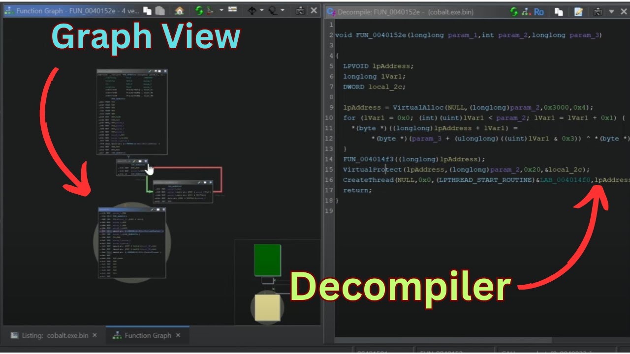
Task: Click the Function Graph title bar icon
Action: (x=9, y=10)
